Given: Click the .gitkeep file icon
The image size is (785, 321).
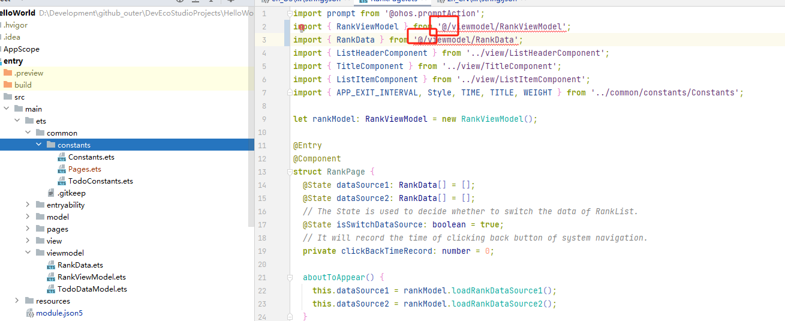Looking at the screenshot, I should point(51,193).
